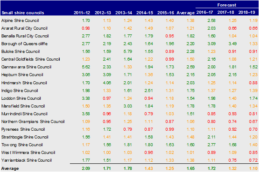Select the Strathbogie Shire Council label

pos(25,137)
